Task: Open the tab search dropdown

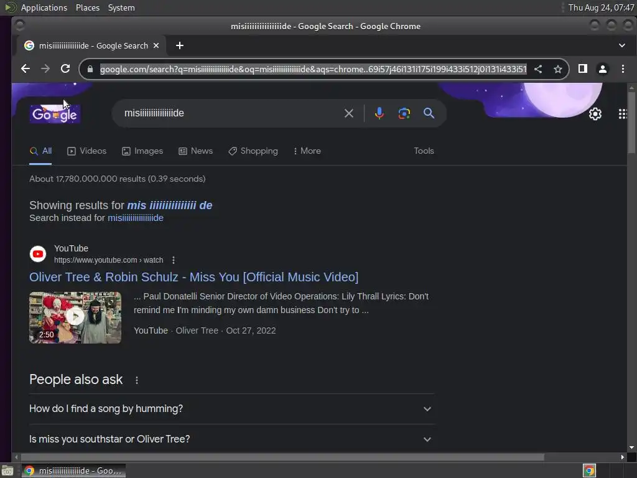Action: [621, 45]
